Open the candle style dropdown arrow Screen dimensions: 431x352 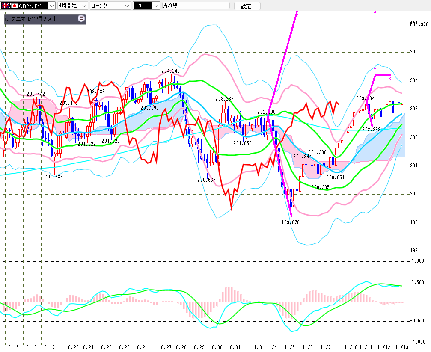click(156, 6)
